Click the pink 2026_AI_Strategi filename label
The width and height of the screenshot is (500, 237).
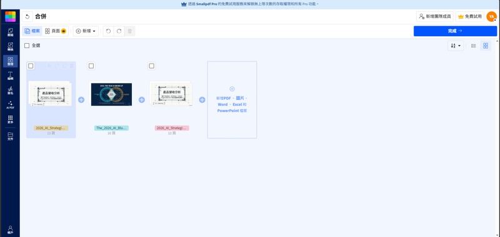click(172, 128)
